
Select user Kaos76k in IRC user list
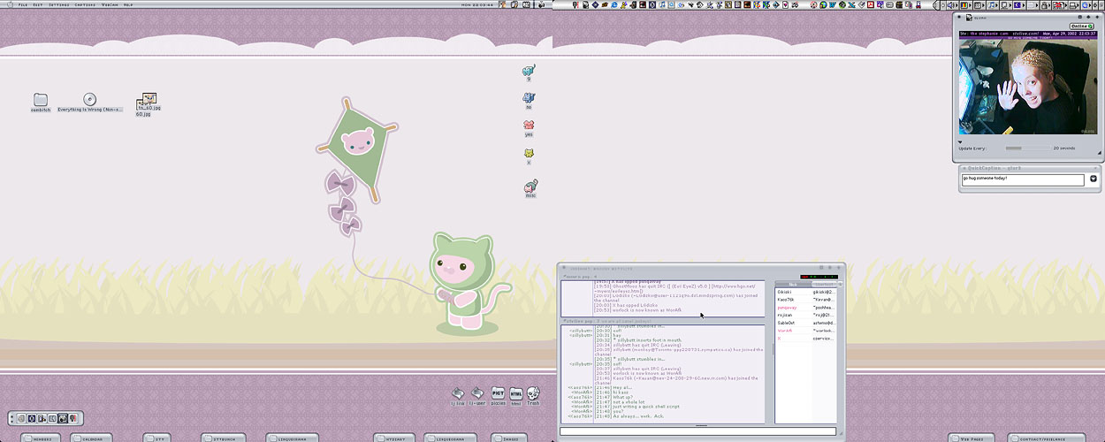click(785, 300)
